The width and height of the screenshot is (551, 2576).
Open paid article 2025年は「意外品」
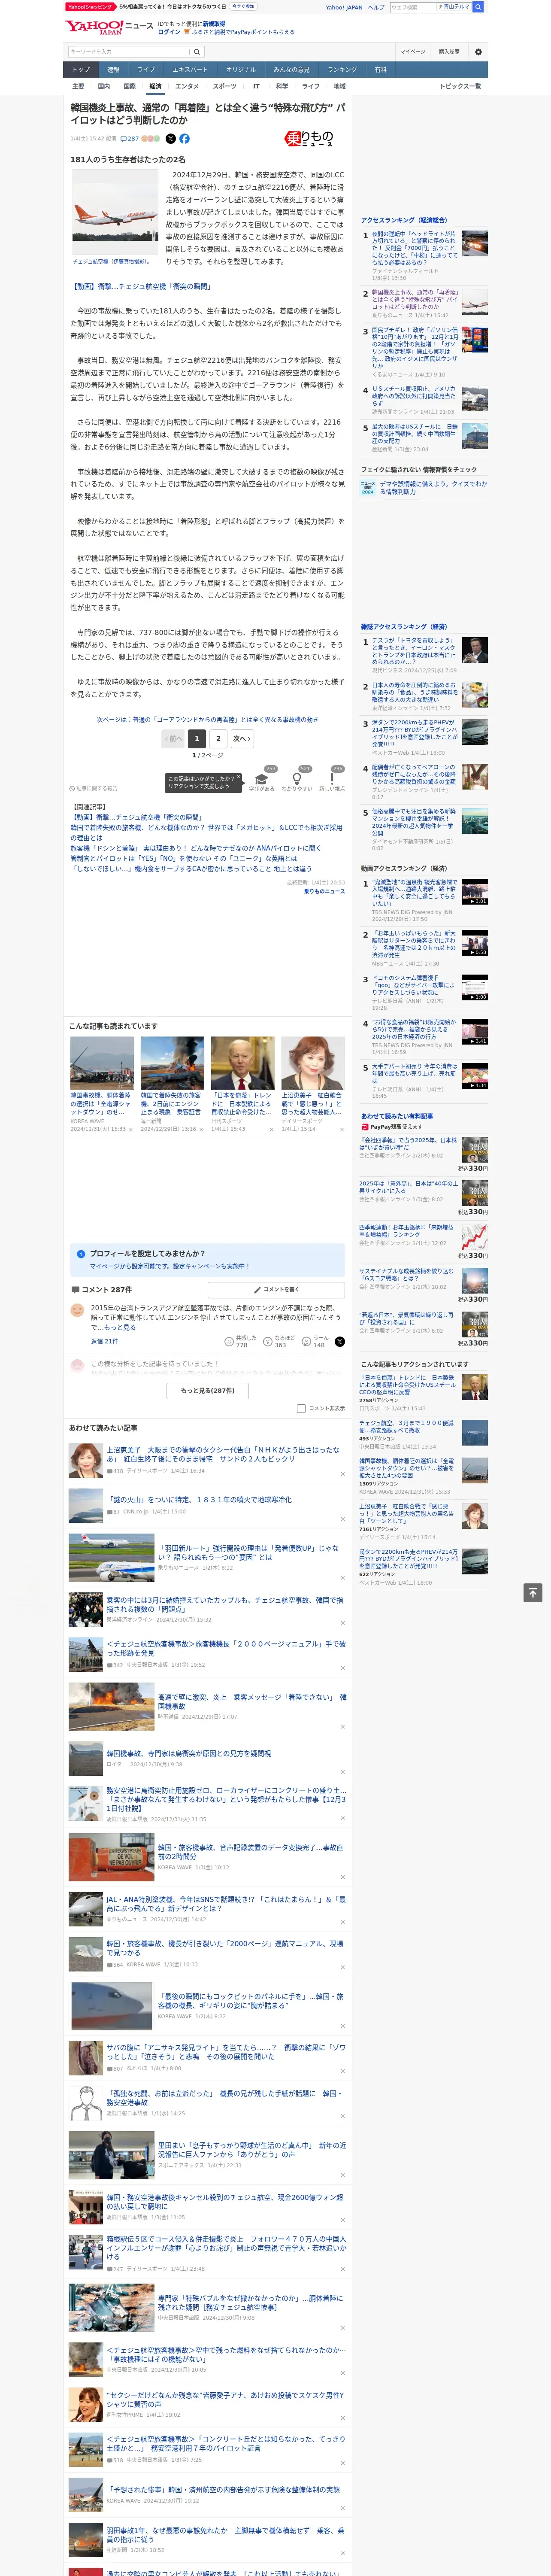point(408,1187)
